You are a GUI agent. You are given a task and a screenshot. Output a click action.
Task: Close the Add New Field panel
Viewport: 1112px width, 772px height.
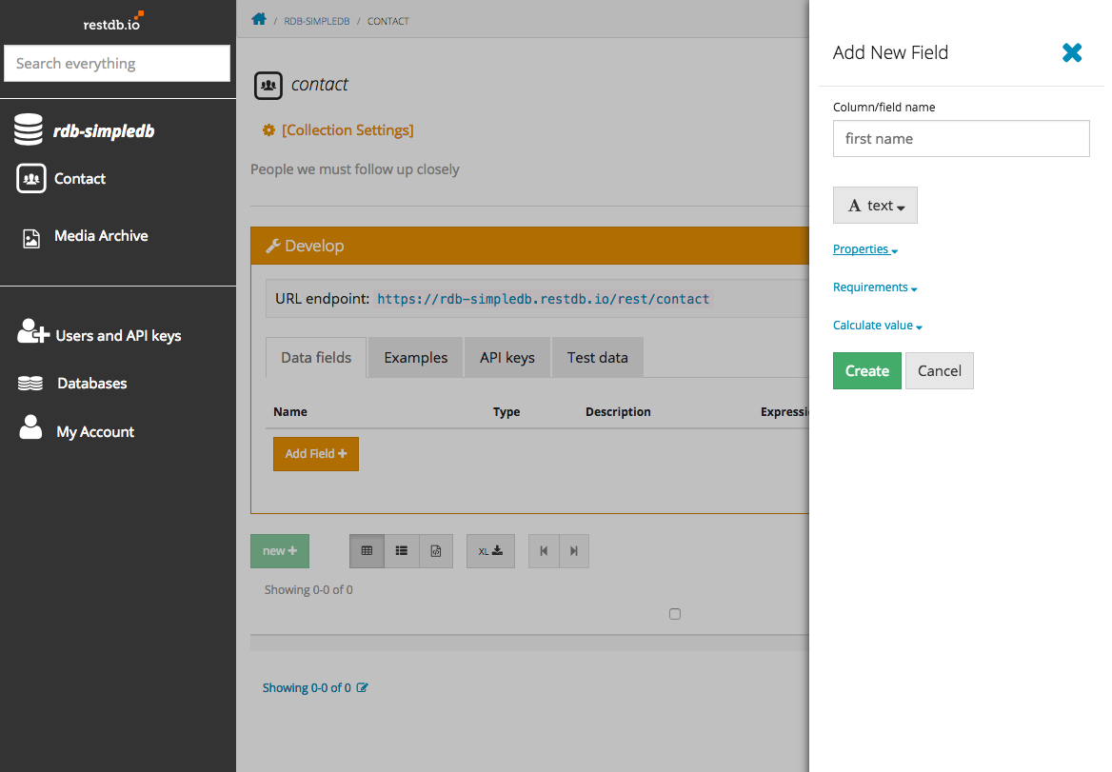1072,52
